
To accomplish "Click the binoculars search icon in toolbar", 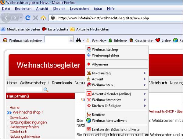I will coord(78,40).
